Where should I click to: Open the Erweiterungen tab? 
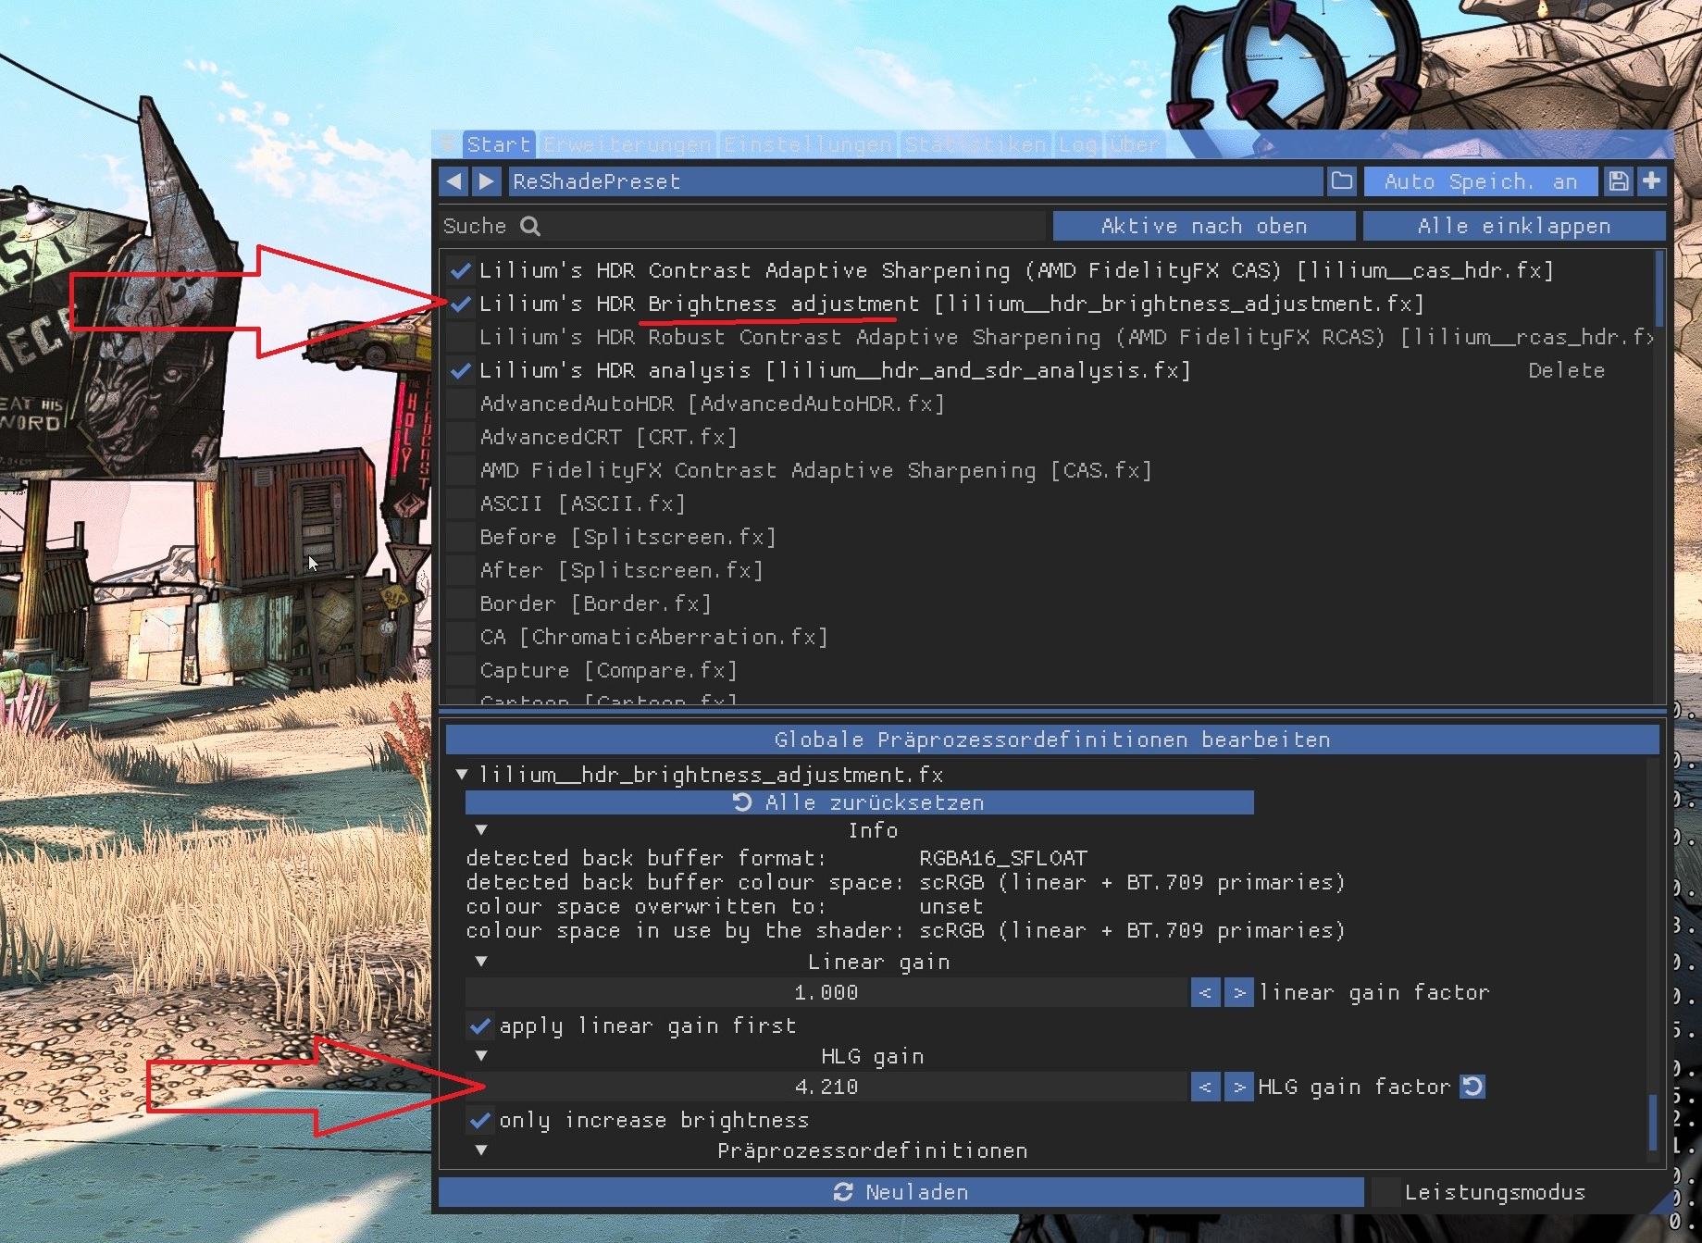[x=627, y=144]
